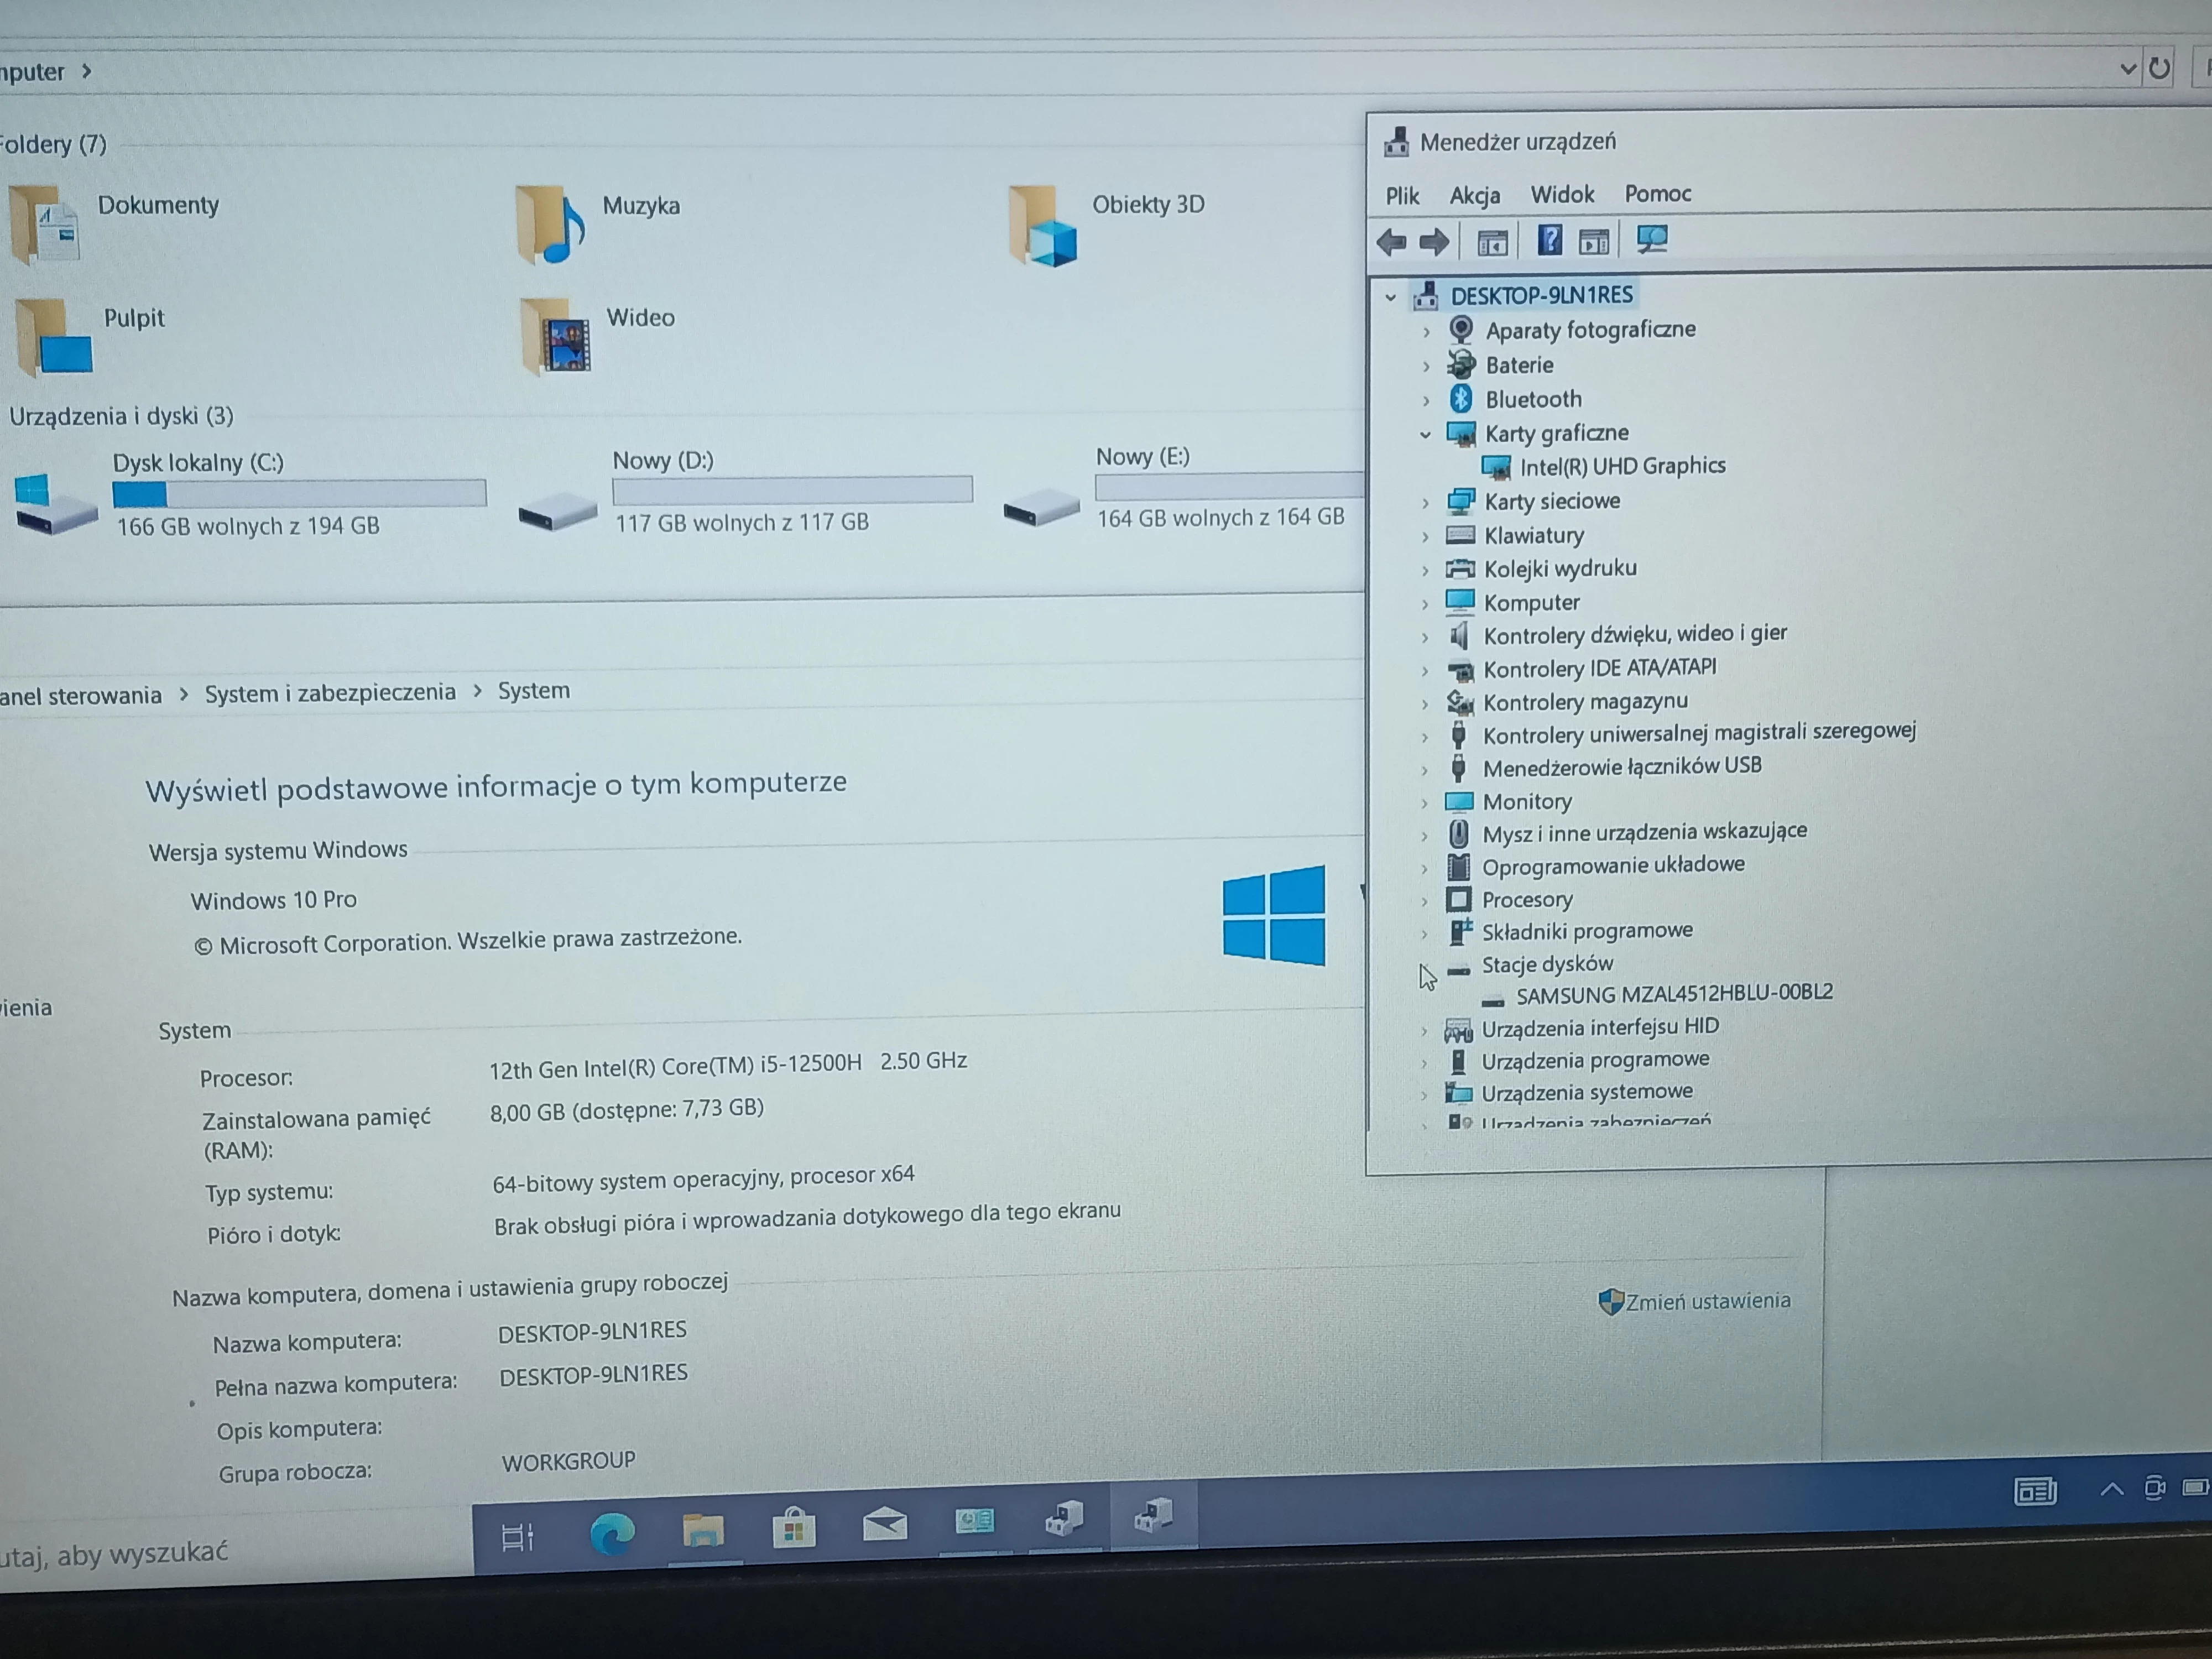Select the Nowy (D:) drive icon
Image resolution: width=2212 pixels, height=1659 pixels.
[x=558, y=510]
